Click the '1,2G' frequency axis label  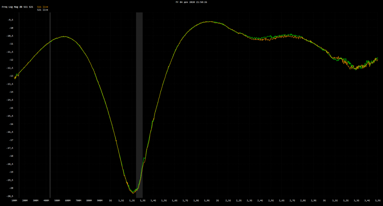132,201
